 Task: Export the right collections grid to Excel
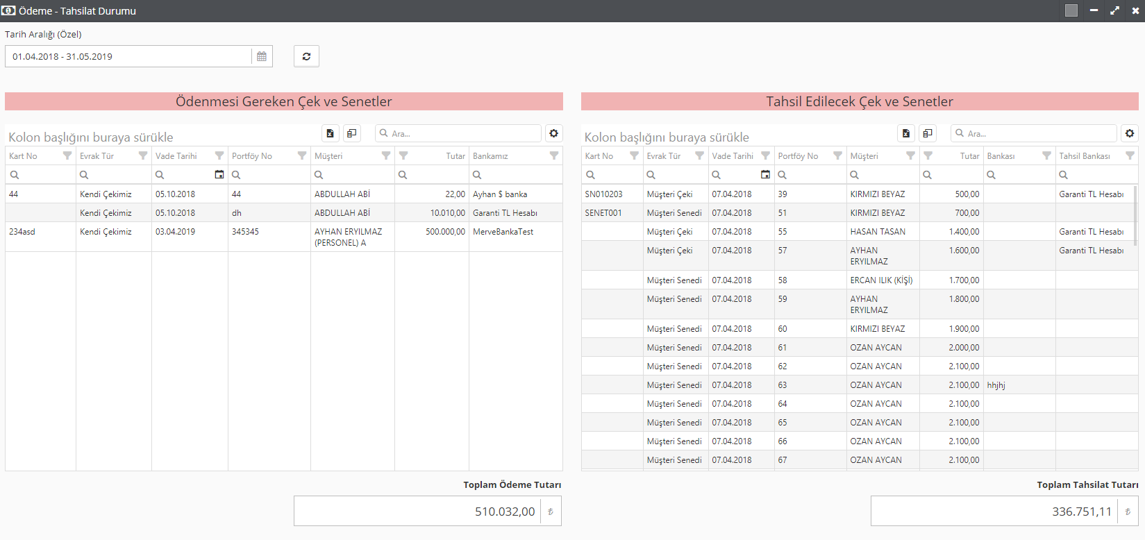pyautogui.click(x=906, y=133)
